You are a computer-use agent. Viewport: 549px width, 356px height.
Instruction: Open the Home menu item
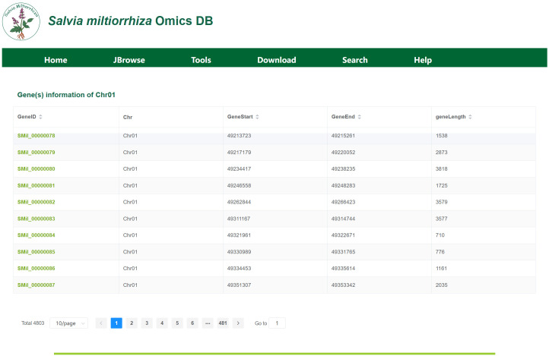56,60
